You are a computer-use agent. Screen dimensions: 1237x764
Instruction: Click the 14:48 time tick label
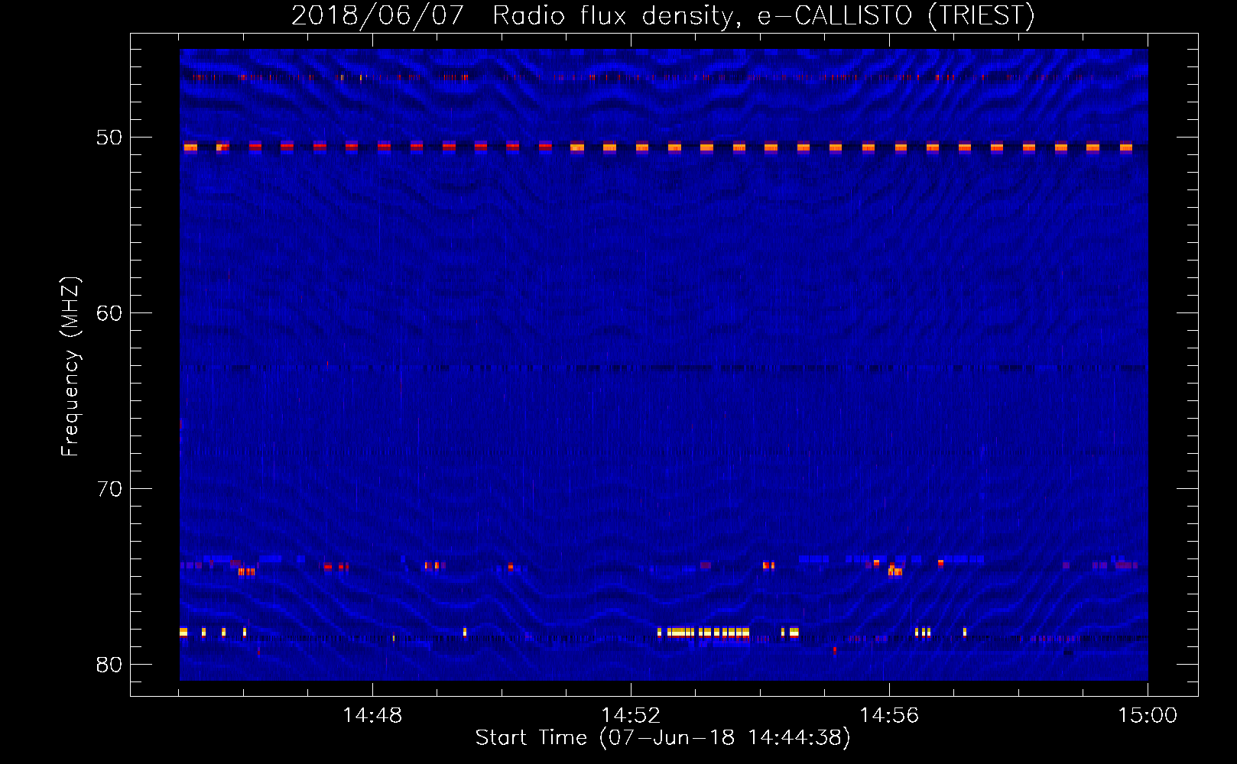point(372,716)
